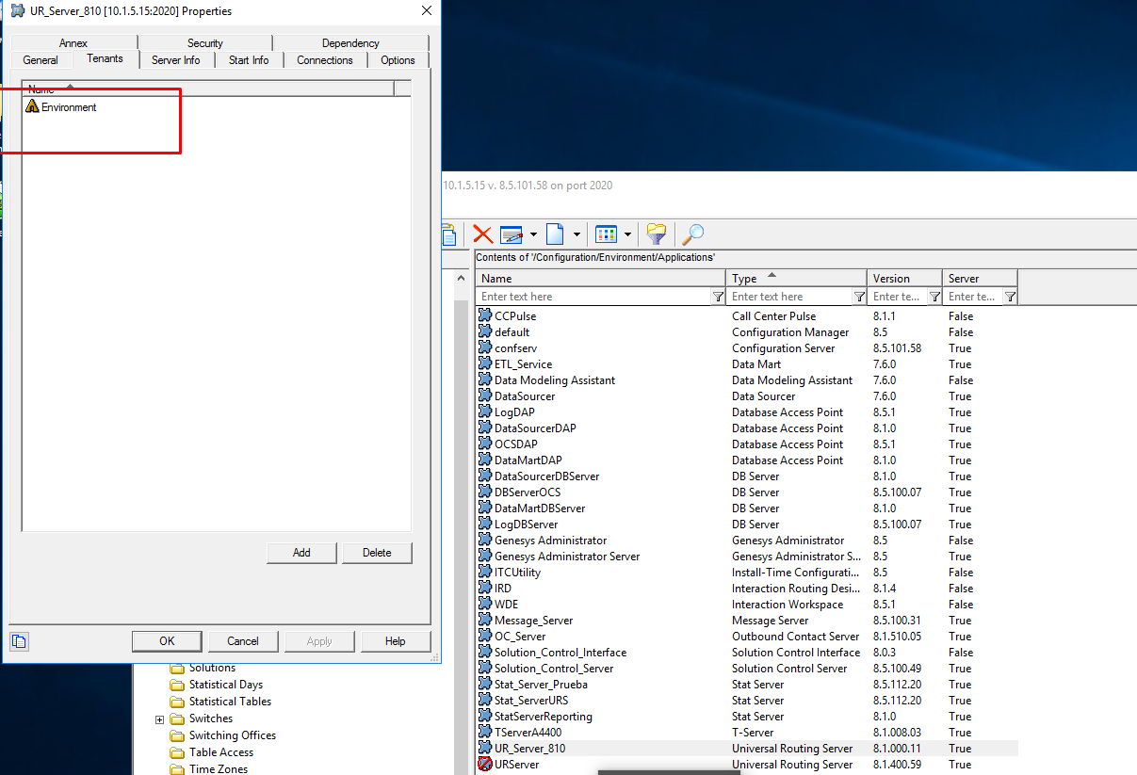Select the Stat_ServerURS application row
The height and width of the screenshot is (775, 1137).
[747, 701]
